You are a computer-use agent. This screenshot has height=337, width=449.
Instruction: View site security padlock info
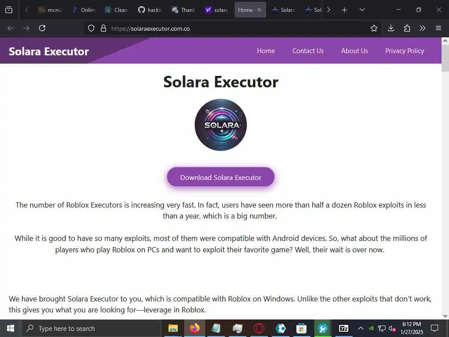[x=103, y=28]
